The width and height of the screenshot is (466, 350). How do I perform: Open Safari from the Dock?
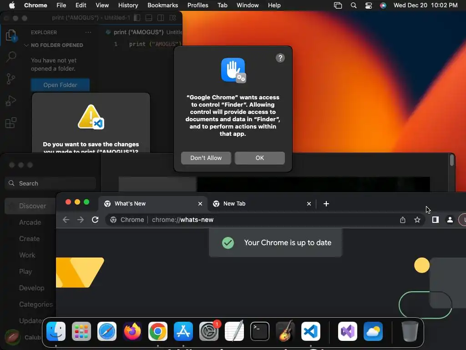pyautogui.click(x=107, y=331)
